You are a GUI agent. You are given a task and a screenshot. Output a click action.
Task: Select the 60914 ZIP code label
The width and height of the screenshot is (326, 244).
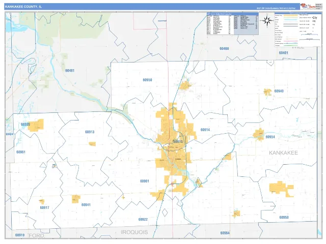click(205, 130)
